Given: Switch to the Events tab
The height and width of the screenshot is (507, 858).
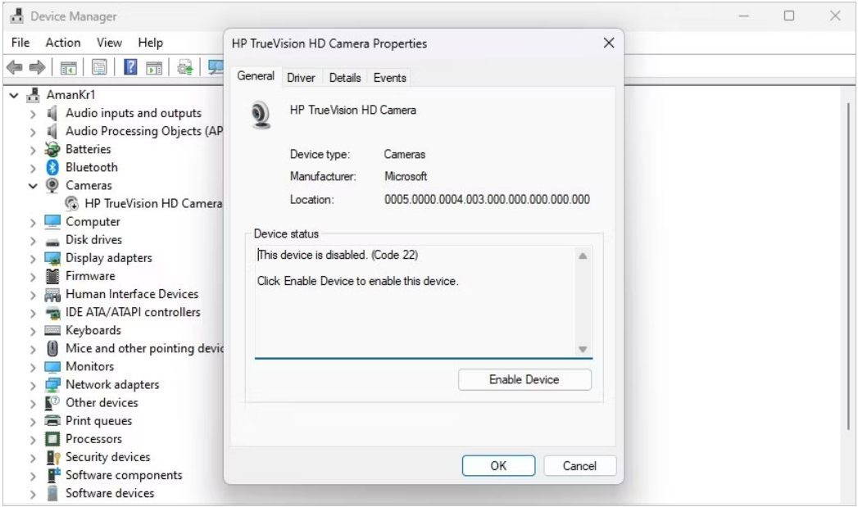Looking at the screenshot, I should coord(389,78).
